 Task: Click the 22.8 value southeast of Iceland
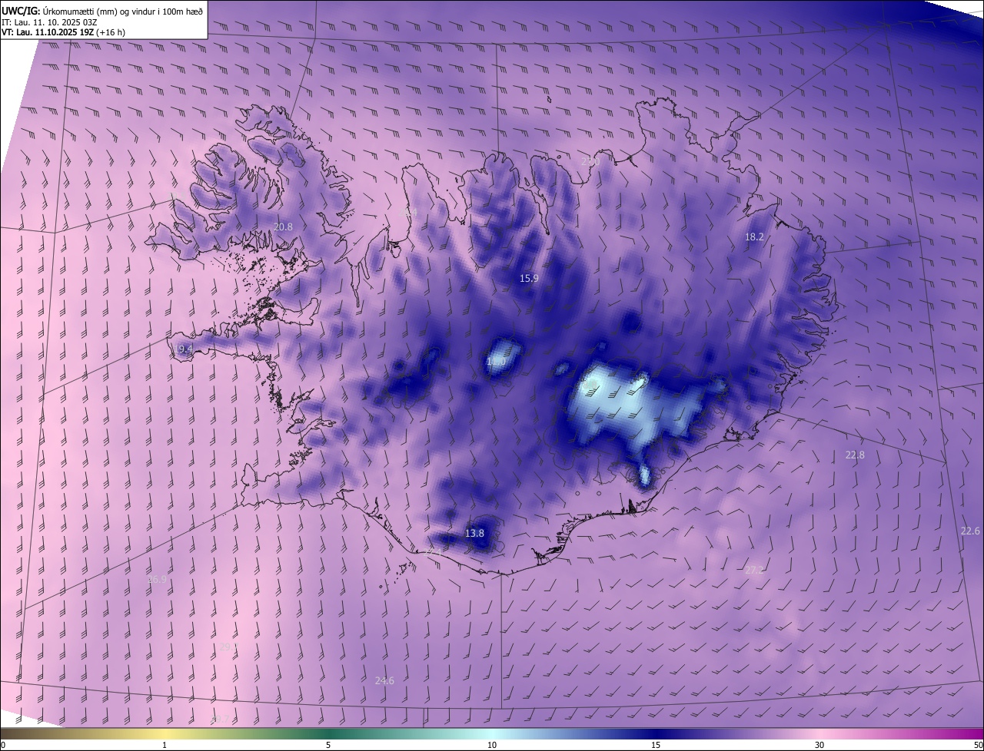pos(855,455)
